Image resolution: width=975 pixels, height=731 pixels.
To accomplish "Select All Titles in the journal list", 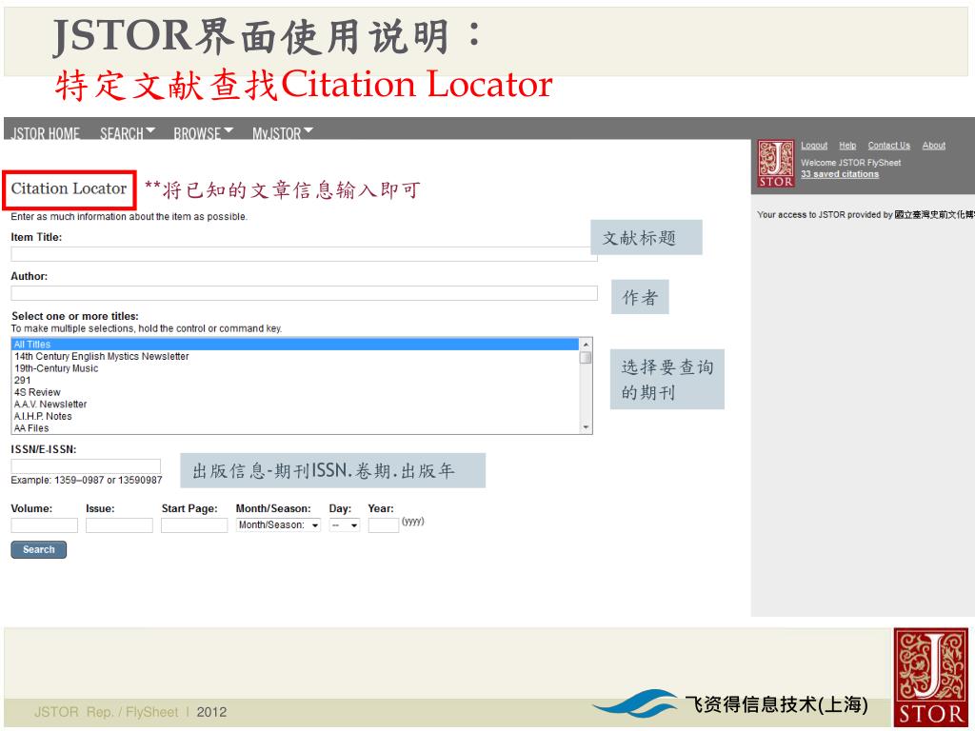I will (295, 344).
